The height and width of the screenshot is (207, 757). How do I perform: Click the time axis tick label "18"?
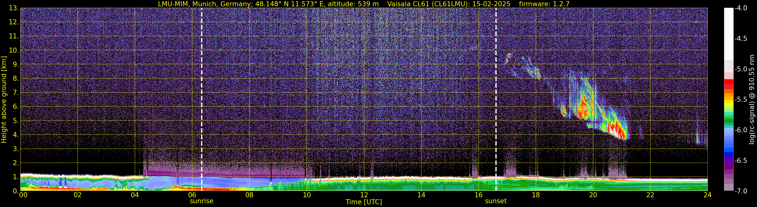(x=536, y=195)
